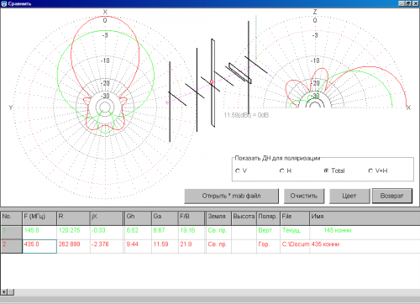This screenshot has width=420, height=304.
Task: Select the V+H polarization radio button
Action: tap(370, 170)
